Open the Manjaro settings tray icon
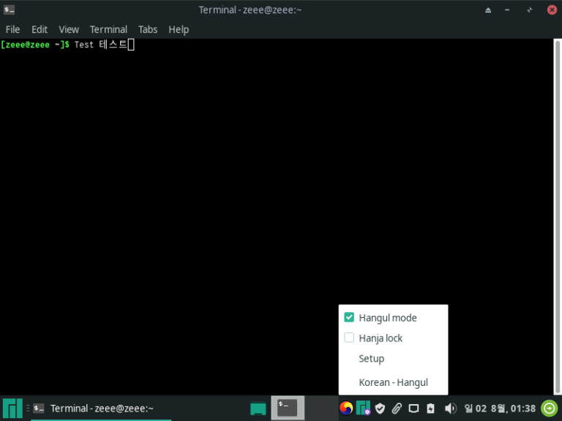 click(x=364, y=408)
